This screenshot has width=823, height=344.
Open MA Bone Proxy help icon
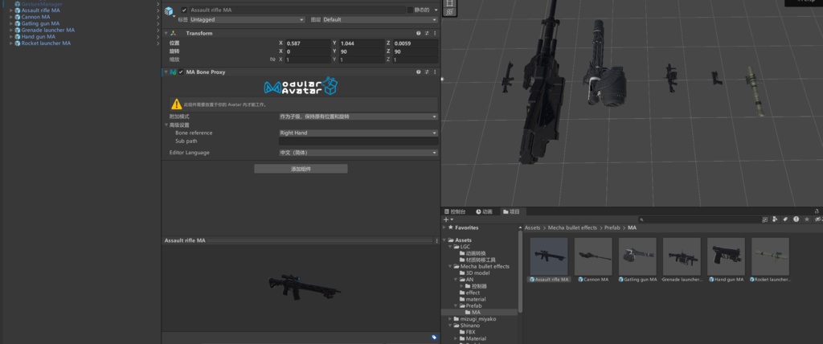click(418, 72)
